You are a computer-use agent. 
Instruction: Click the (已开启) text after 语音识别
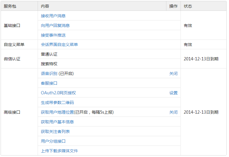pos(66,74)
